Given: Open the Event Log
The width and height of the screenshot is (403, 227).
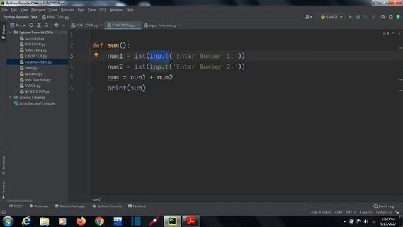Looking at the screenshot, I should click(383, 206).
